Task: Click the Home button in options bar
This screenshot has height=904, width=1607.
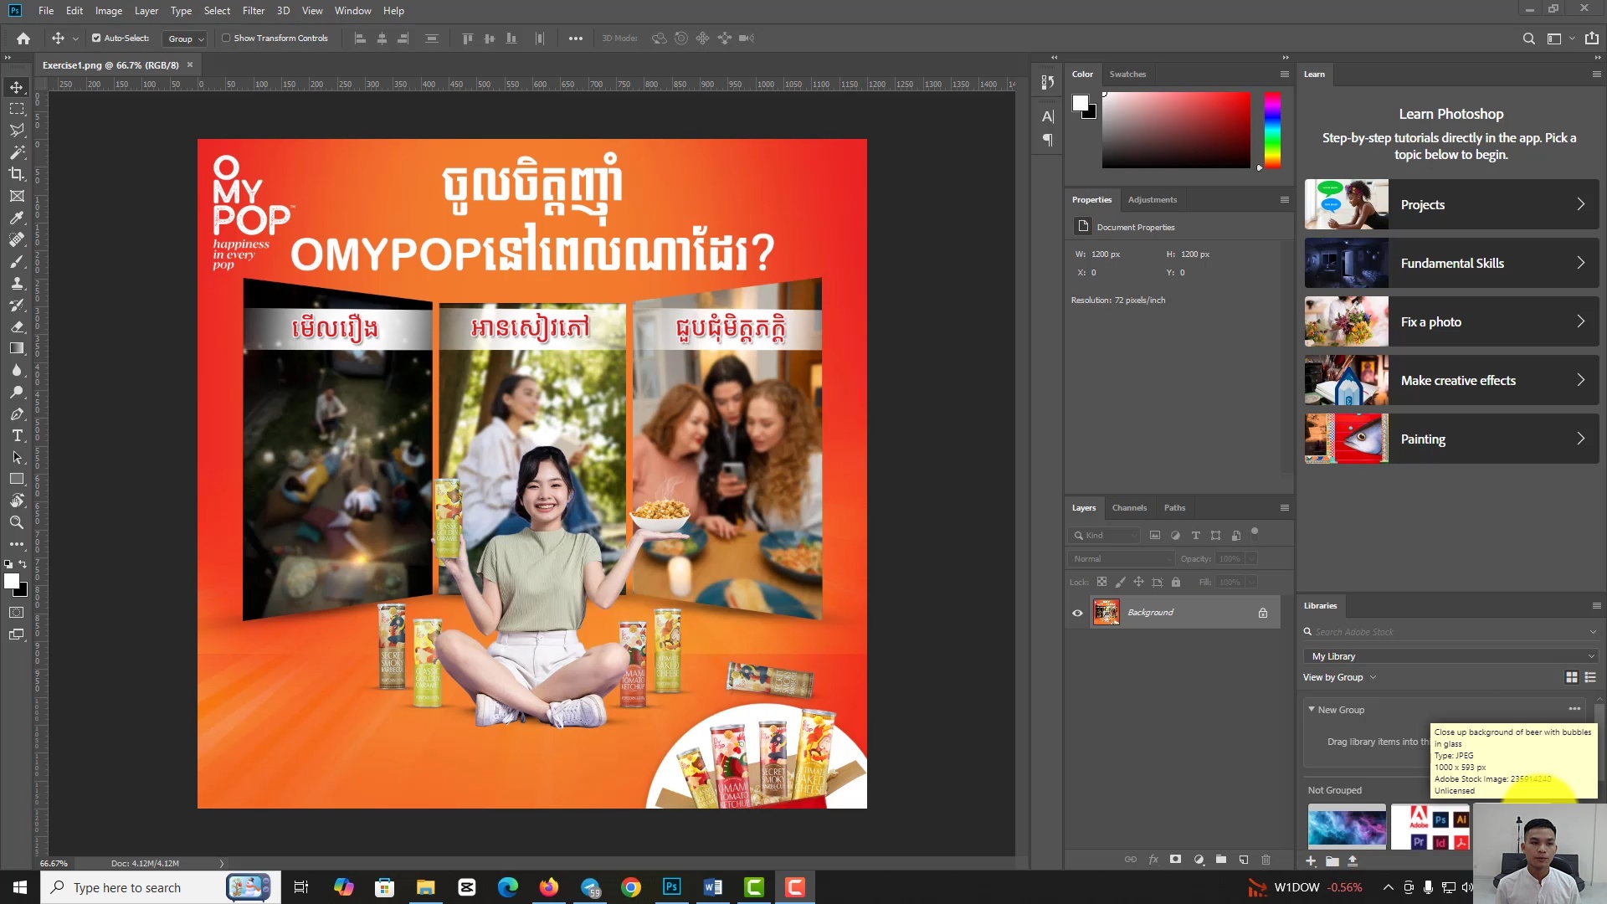Action: [x=23, y=39]
